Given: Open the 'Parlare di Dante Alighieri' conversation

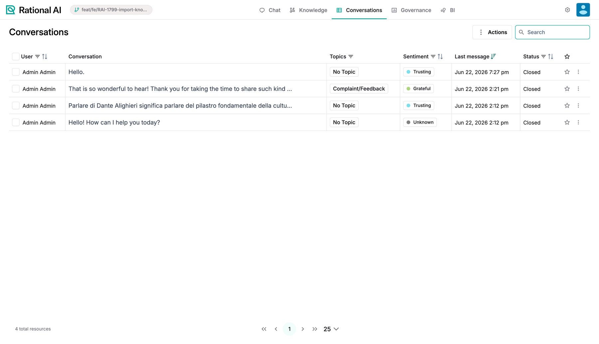Looking at the screenshot, I should click(x=180, y=106).
